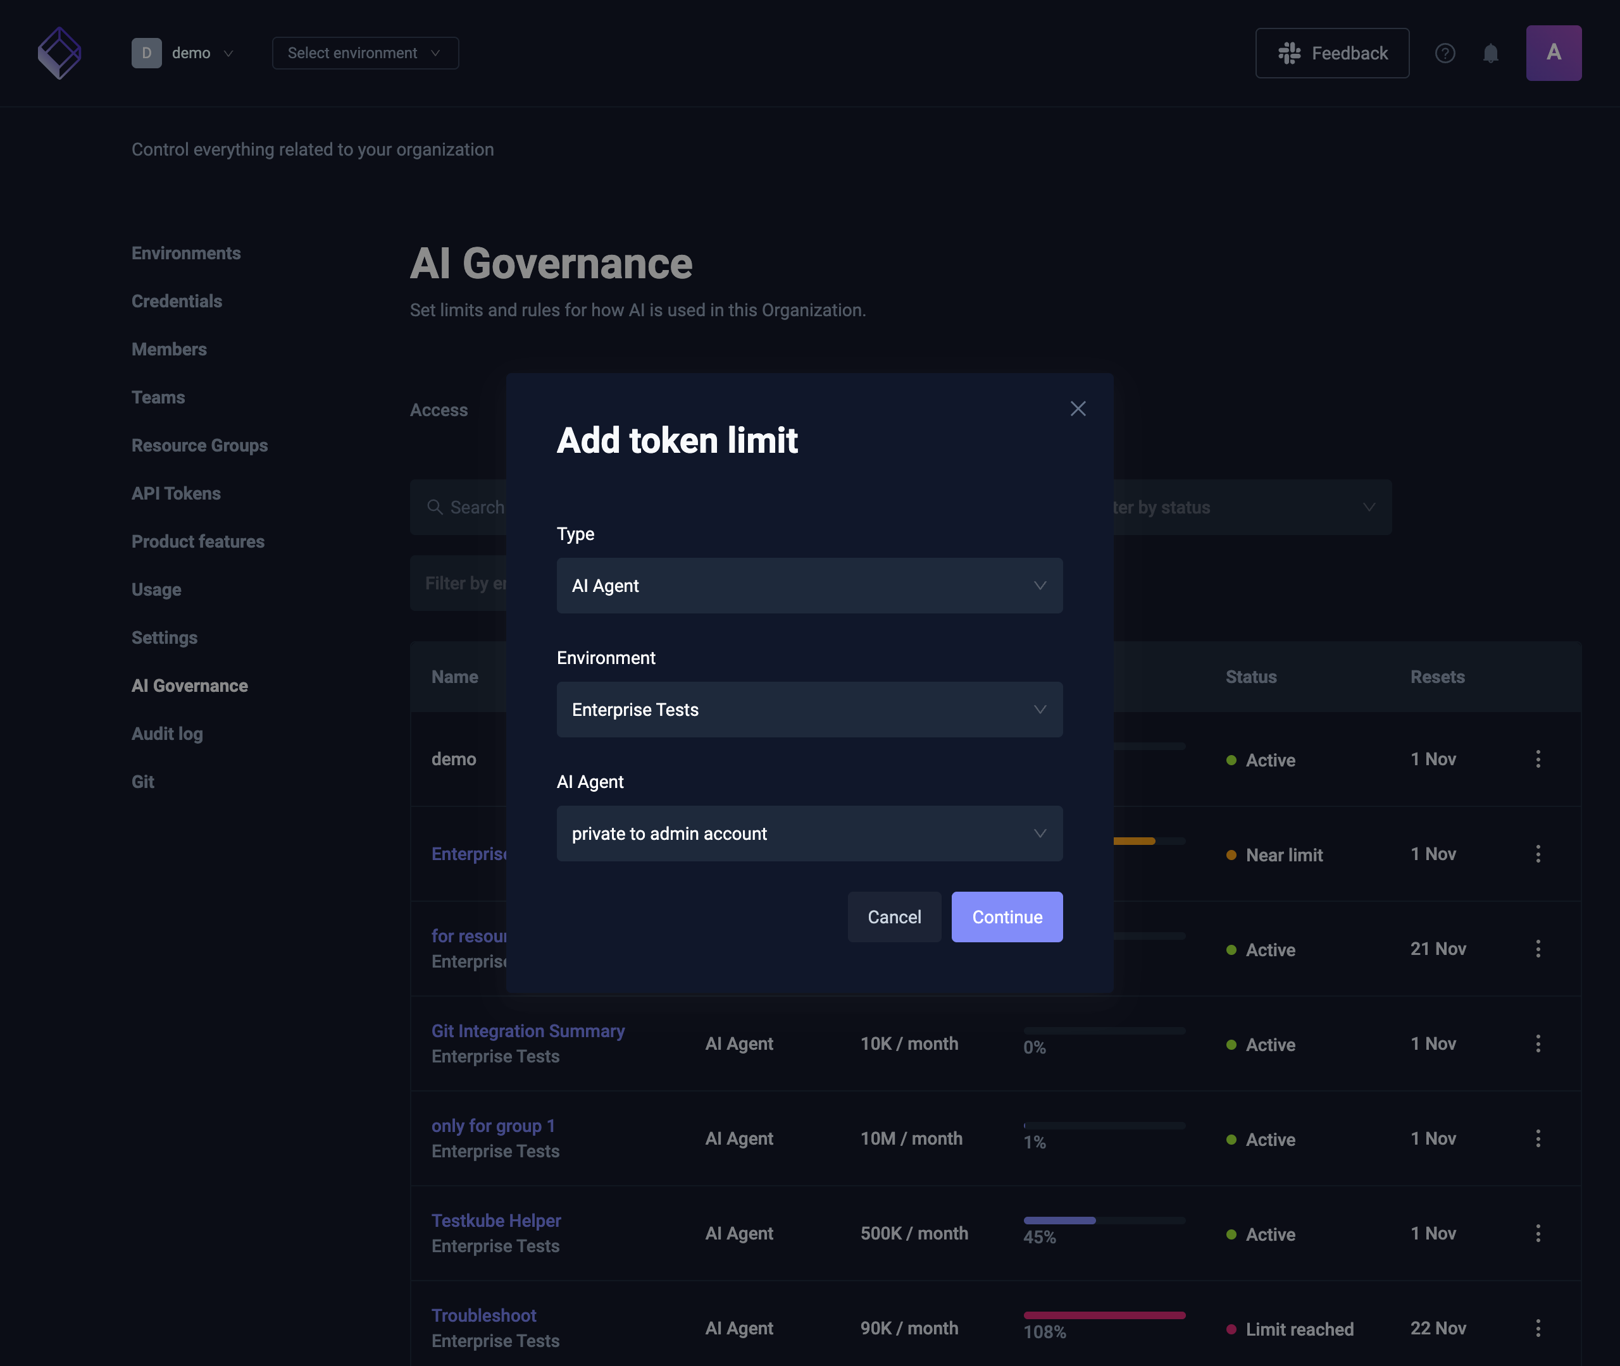This screenshot has height=1366, width=1620.
Task: Click the 10M / month limit value
Action: (x=911, y=1138)
